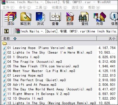The image size is (118, 105).
Task: Click size value 1,946,441
Action: (107, 66)
